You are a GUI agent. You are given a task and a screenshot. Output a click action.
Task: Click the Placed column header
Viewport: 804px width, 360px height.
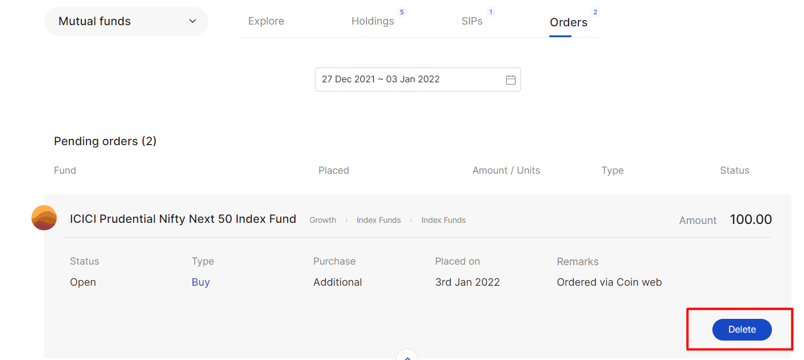[334, 170]
